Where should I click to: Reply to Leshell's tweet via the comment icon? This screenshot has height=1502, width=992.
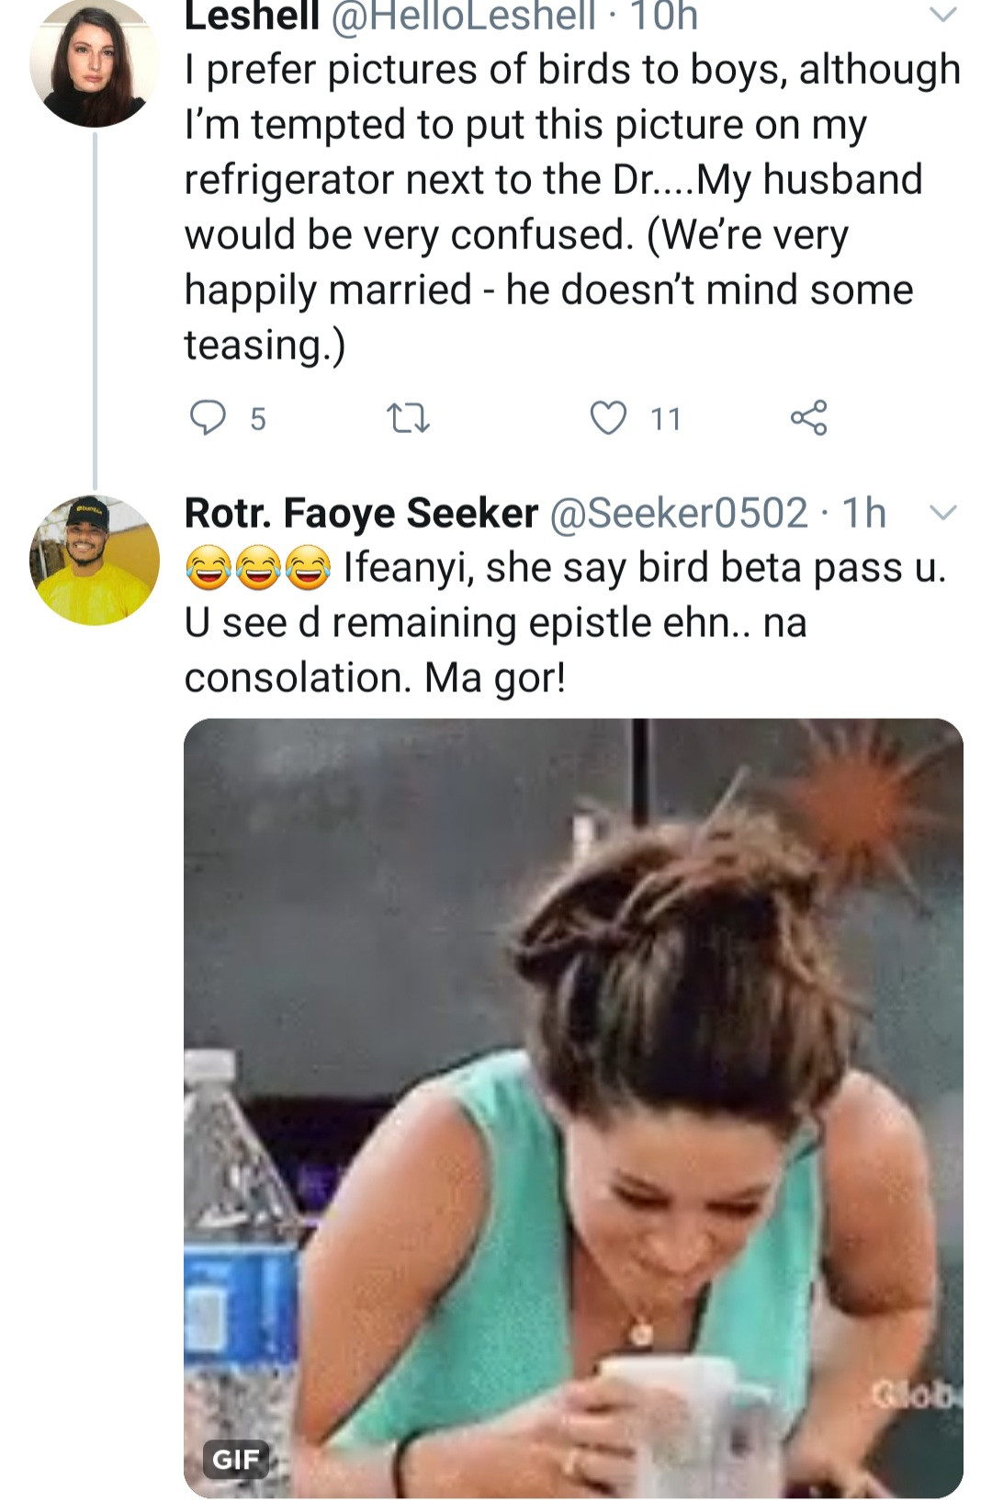tap(208, 418)
